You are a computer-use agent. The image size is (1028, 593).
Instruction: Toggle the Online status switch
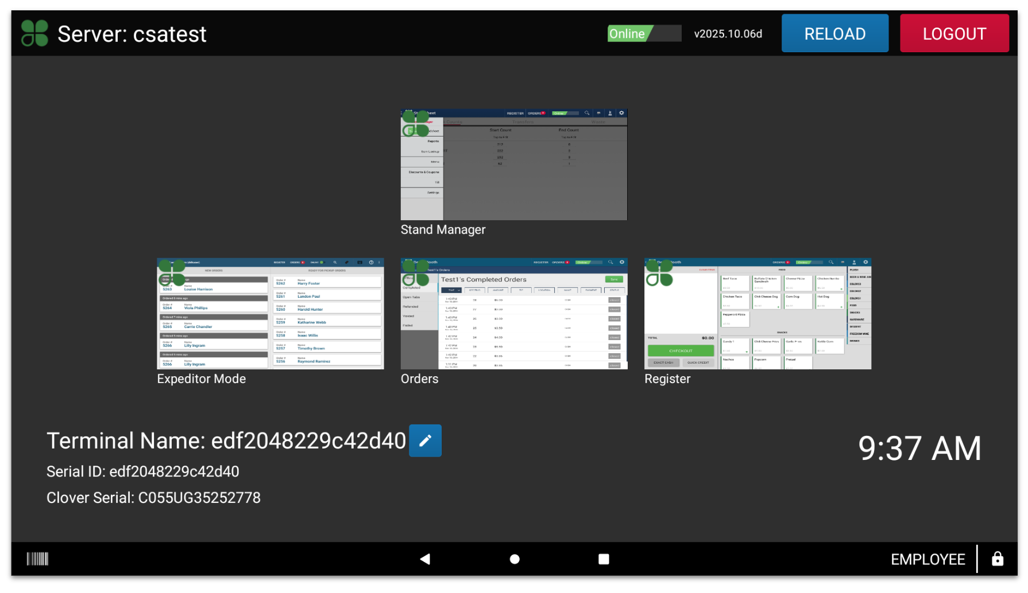(x=644, y=33)
